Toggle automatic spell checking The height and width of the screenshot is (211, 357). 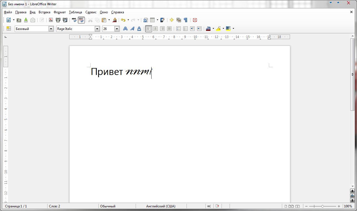81,20
